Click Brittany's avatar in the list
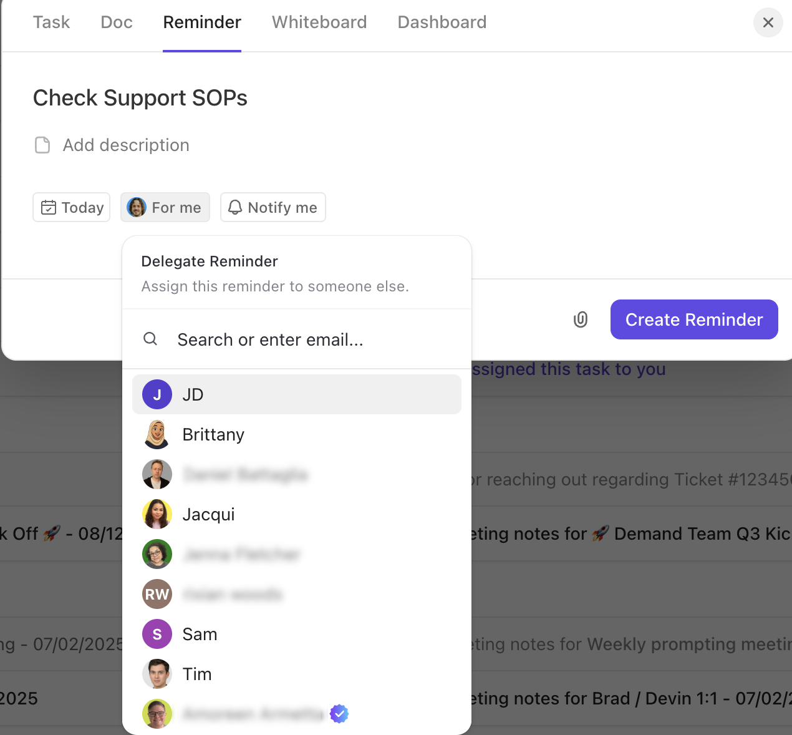The height and width of the screenshot is (735, 792). [x=157, y=434]
